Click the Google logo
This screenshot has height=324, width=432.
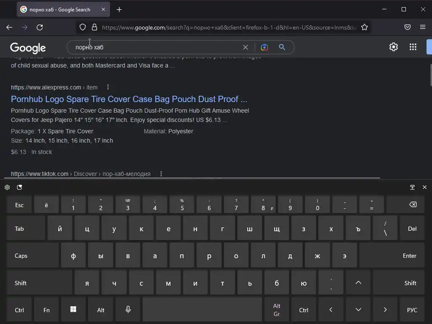[28, 48]
